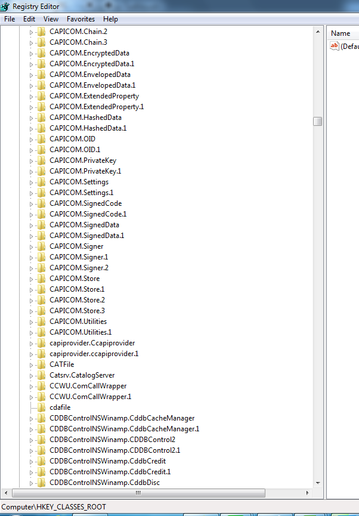Click the folder icon of cdafile
The height and width of the screenshot is (516, 359).
[41, 407]
